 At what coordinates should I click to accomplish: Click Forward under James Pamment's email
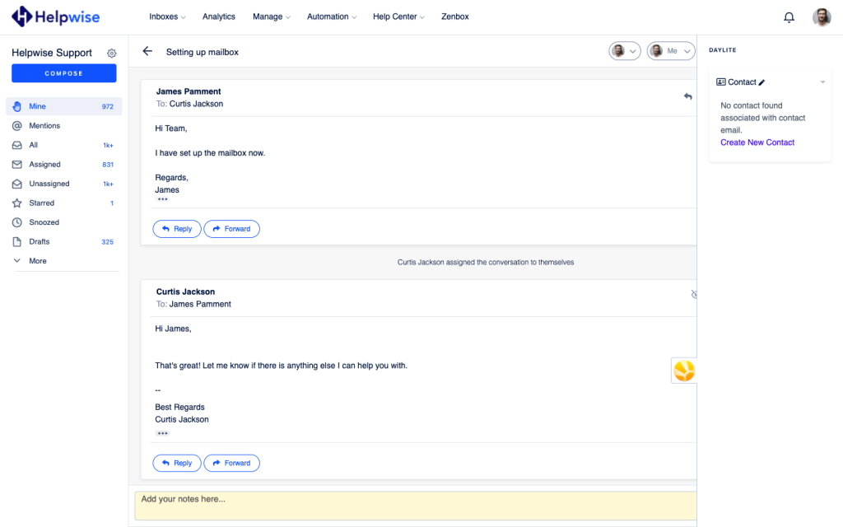click(231, 229)
